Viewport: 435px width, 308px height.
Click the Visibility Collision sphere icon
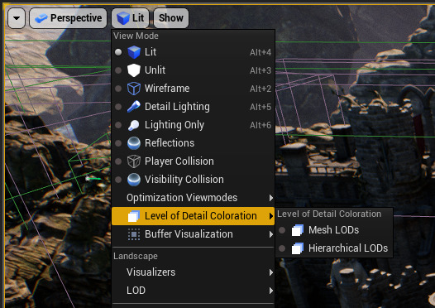coord(134,180)
